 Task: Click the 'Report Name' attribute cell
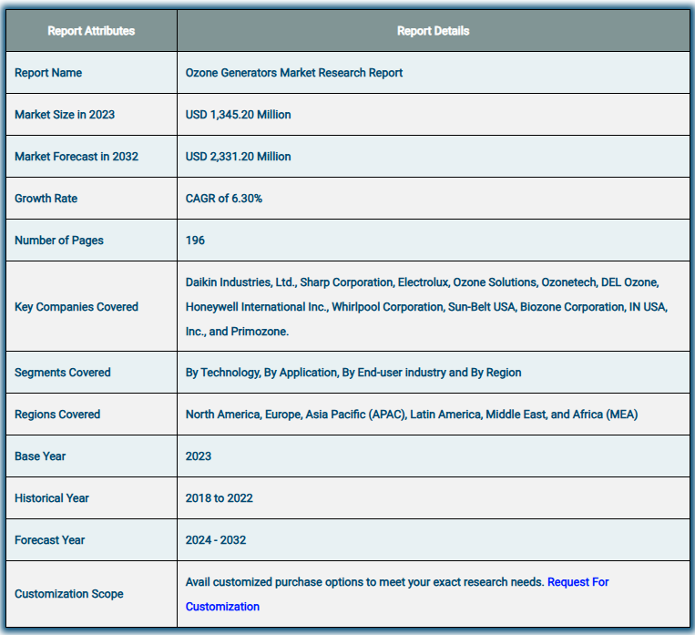point(91,73)
